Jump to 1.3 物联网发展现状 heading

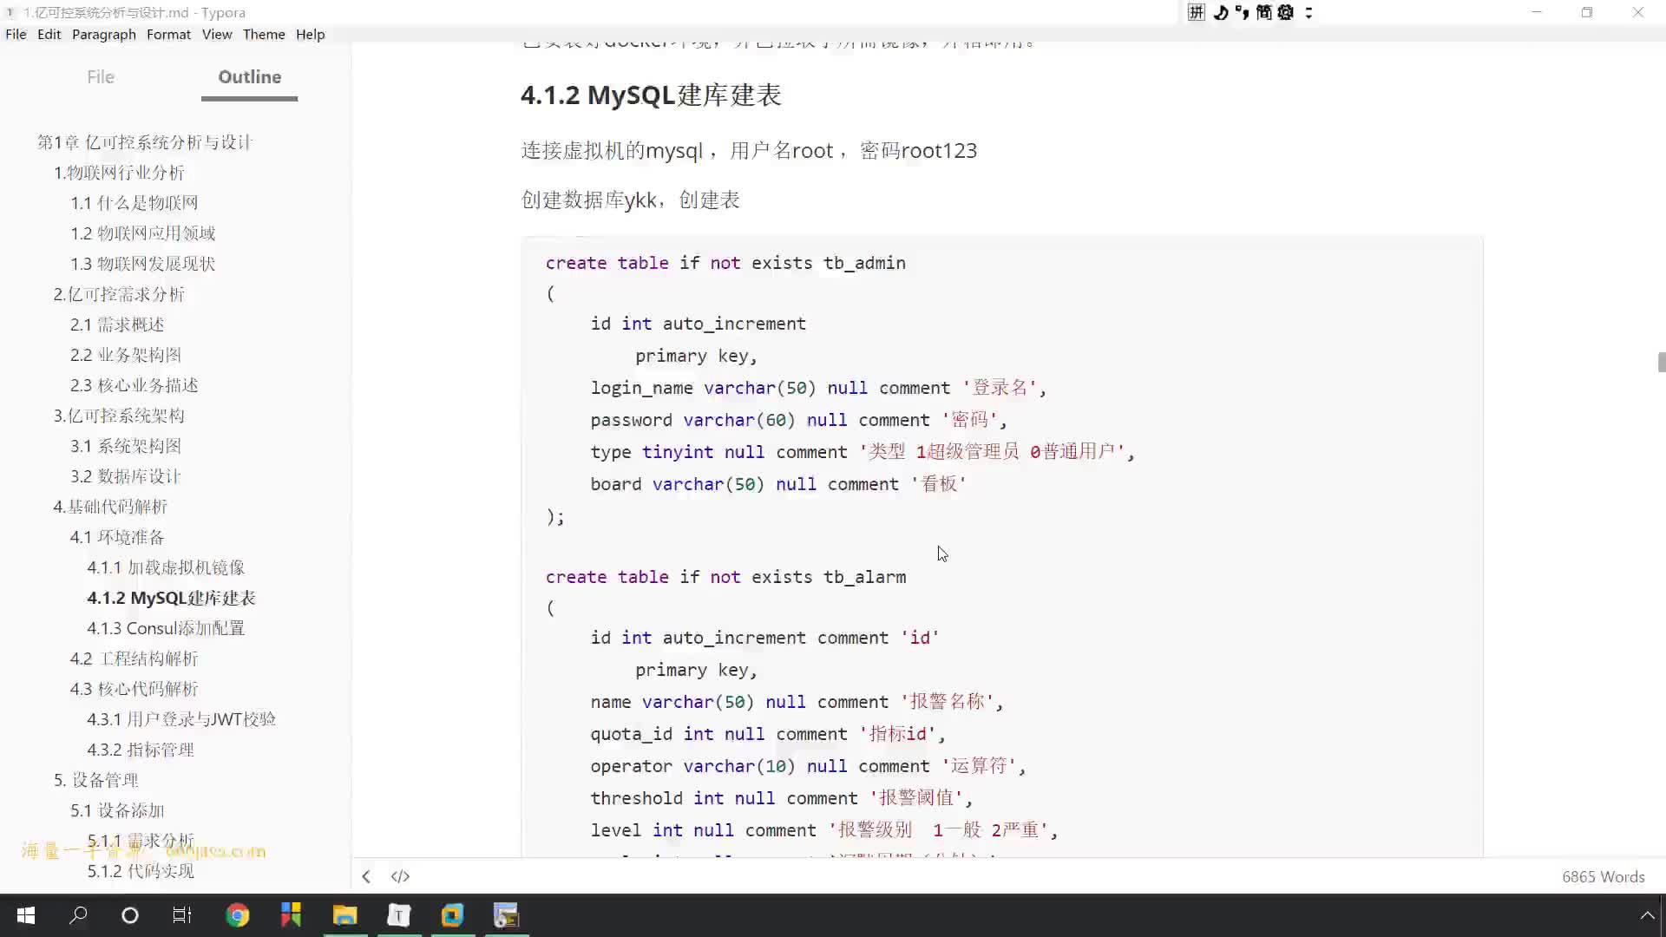pos(143,264)
